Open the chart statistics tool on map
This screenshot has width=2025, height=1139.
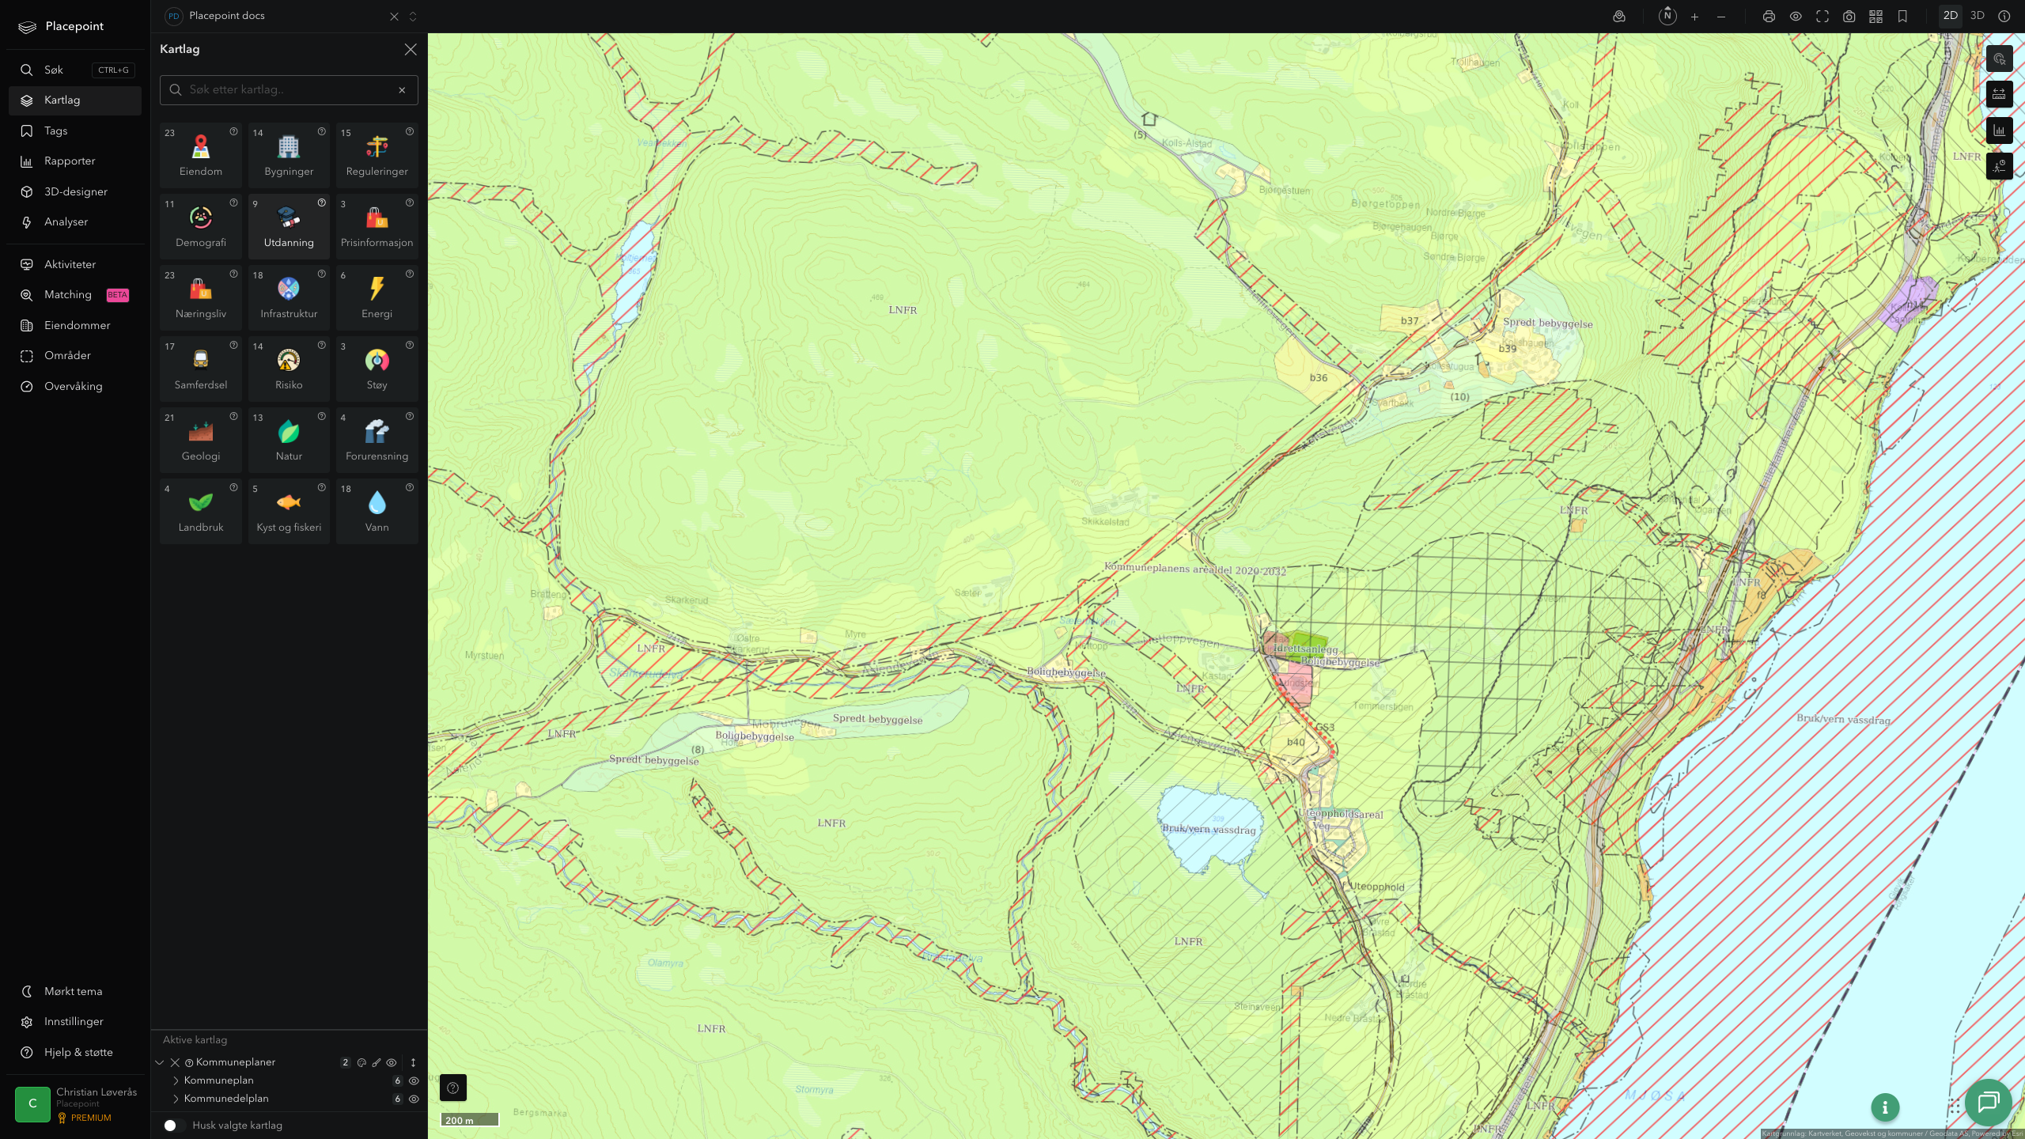[1999, 131]
